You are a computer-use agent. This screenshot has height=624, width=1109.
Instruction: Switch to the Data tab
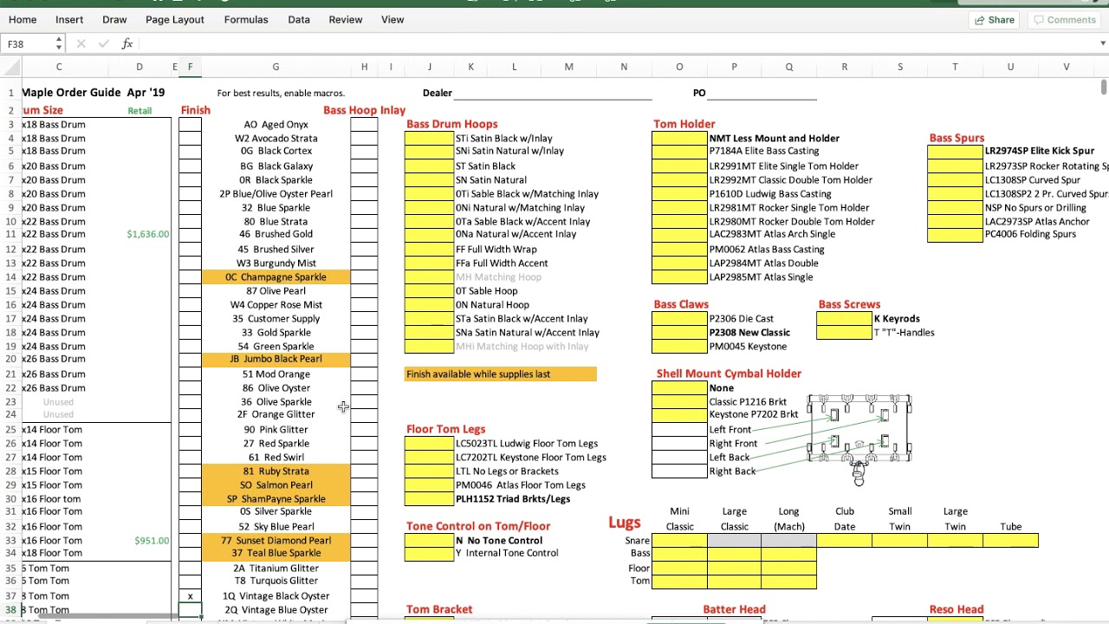[x=299, y=19]
